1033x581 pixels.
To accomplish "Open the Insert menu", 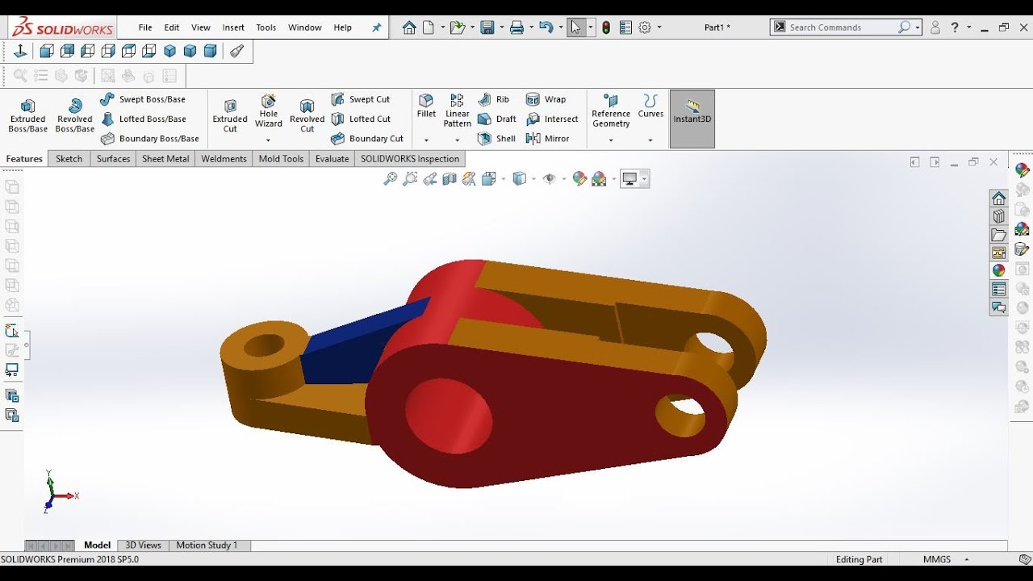I will pyautogui.click(x=233, y=27).
